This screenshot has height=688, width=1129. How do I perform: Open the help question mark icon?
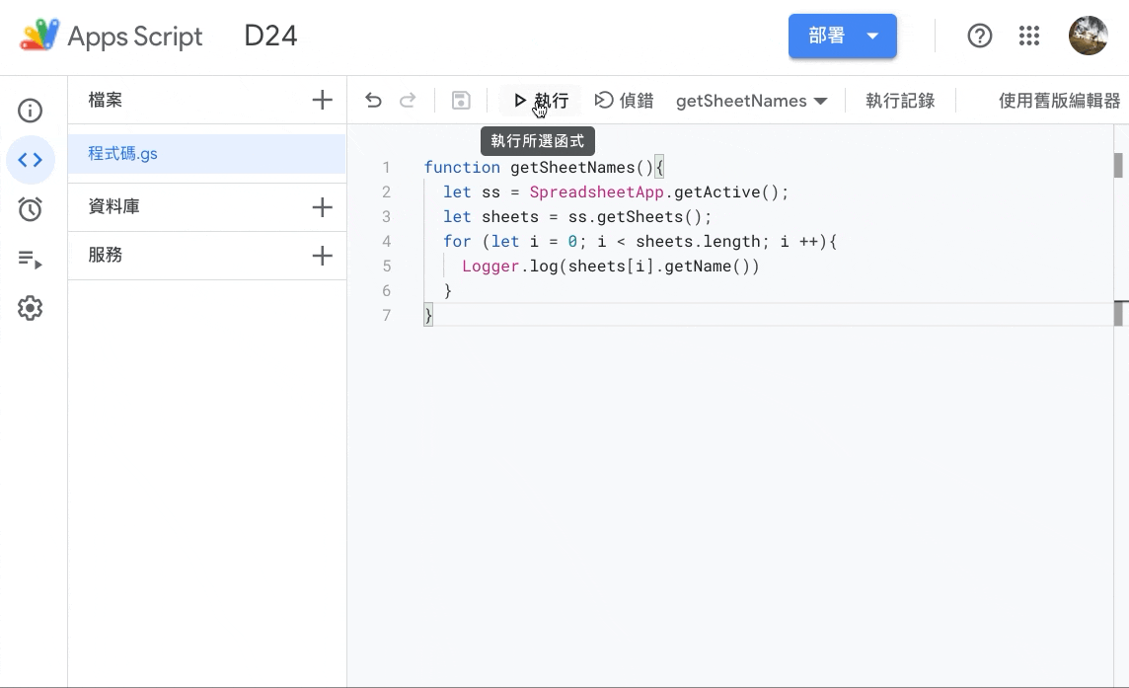pos(979,37)
